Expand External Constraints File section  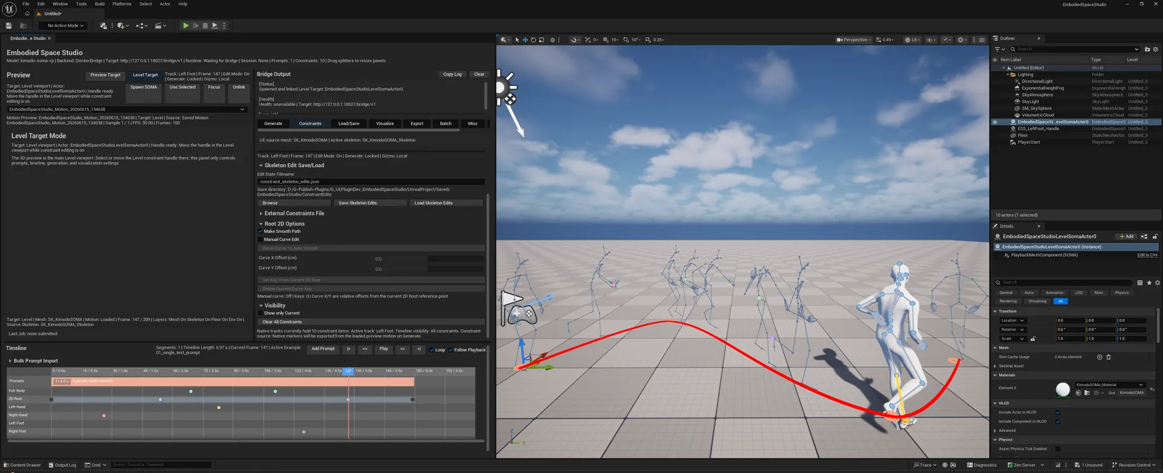(x=261, y=214)
